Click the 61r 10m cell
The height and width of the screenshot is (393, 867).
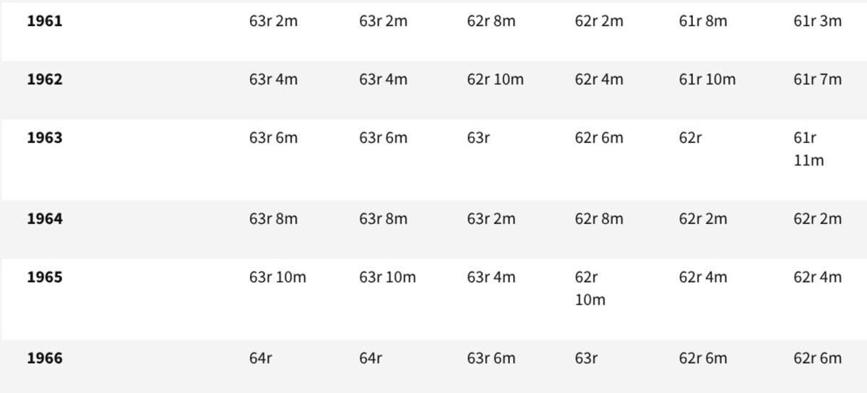coord(707,79)
